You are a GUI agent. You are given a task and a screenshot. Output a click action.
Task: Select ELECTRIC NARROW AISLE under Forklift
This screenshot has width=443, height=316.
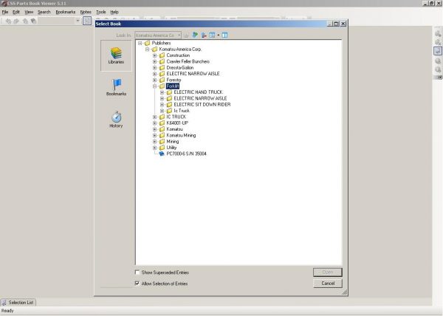coord(200,98)
